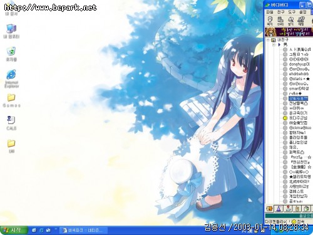The width and height of the screenshot is (313, 235).
Task: Open the SMS tool in BuddyBuddy toolbar
Action: point(280,21)
